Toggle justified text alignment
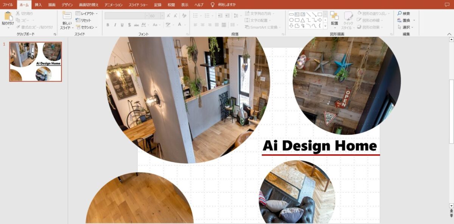Viewport: 454px width, 224px height. click(x=217, y=25)
